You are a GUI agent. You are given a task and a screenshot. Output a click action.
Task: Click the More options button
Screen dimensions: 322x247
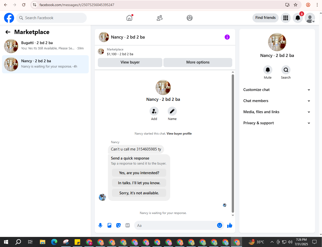[198, 62]
